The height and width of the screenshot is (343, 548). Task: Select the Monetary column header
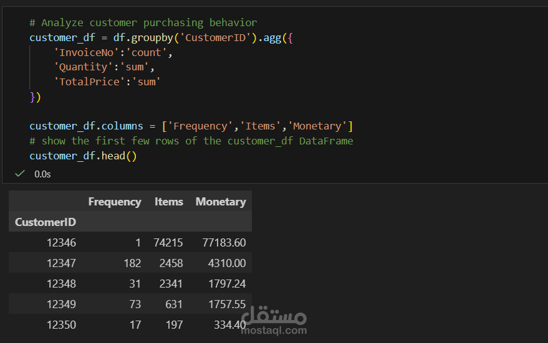coord(221,202)
